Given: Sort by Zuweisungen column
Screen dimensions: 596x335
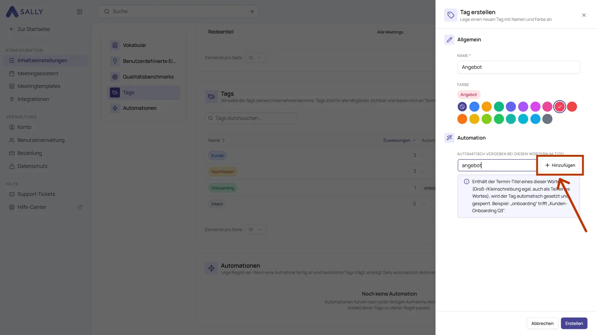Looking at the screenshot, I should [x=399, y=140].
